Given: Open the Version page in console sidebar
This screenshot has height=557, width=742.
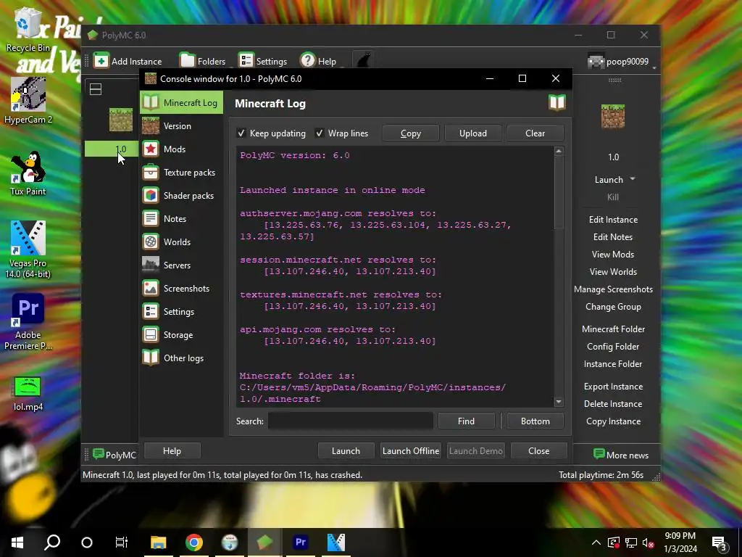Looking at the screenshot, I should tap(181, 125).
